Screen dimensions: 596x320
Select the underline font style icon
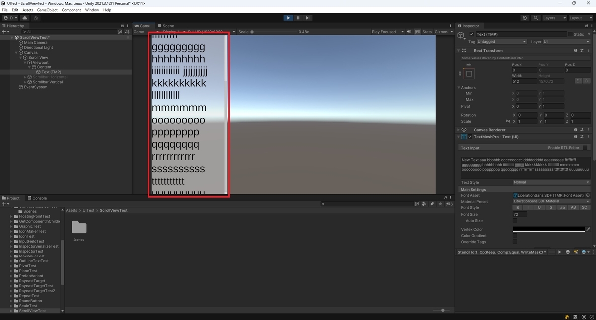[539, 207]
